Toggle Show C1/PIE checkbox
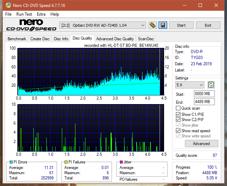This screenshot has height=186, width=227. (x=178, y=114)
